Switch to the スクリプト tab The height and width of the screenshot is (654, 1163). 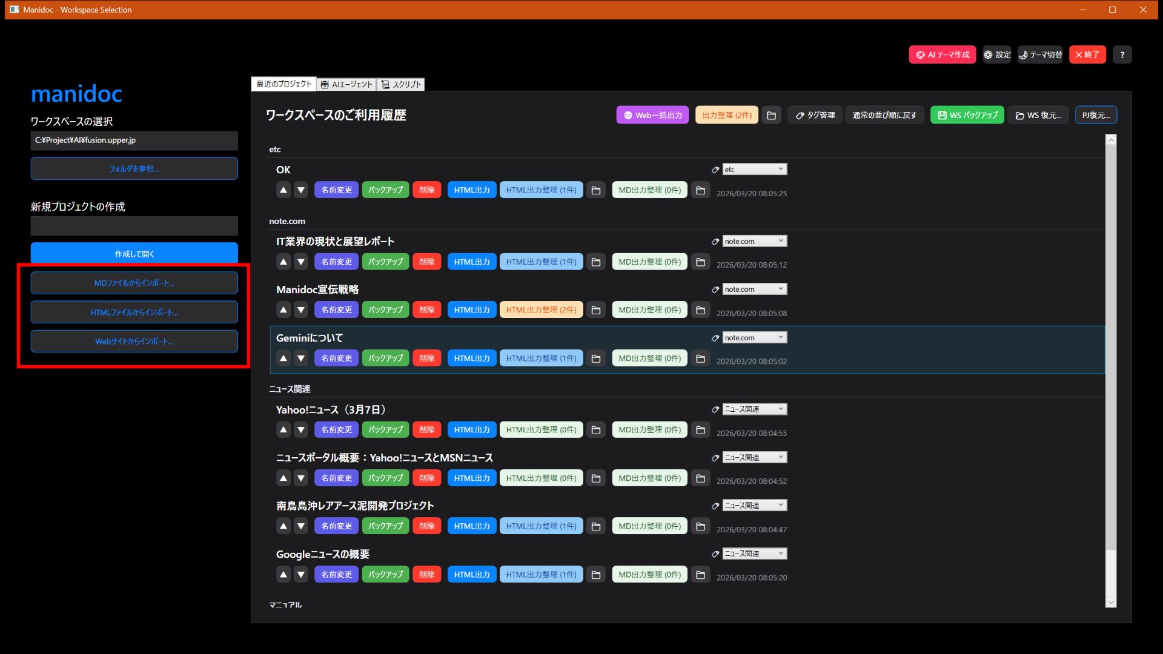point(402,84)
